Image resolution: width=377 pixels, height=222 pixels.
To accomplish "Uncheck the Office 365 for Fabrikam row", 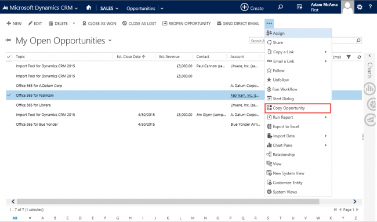I will tap(9, 95).
